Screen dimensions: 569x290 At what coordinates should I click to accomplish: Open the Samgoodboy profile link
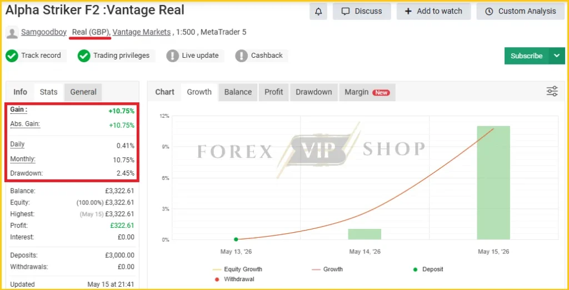click(x=43, y=32)
